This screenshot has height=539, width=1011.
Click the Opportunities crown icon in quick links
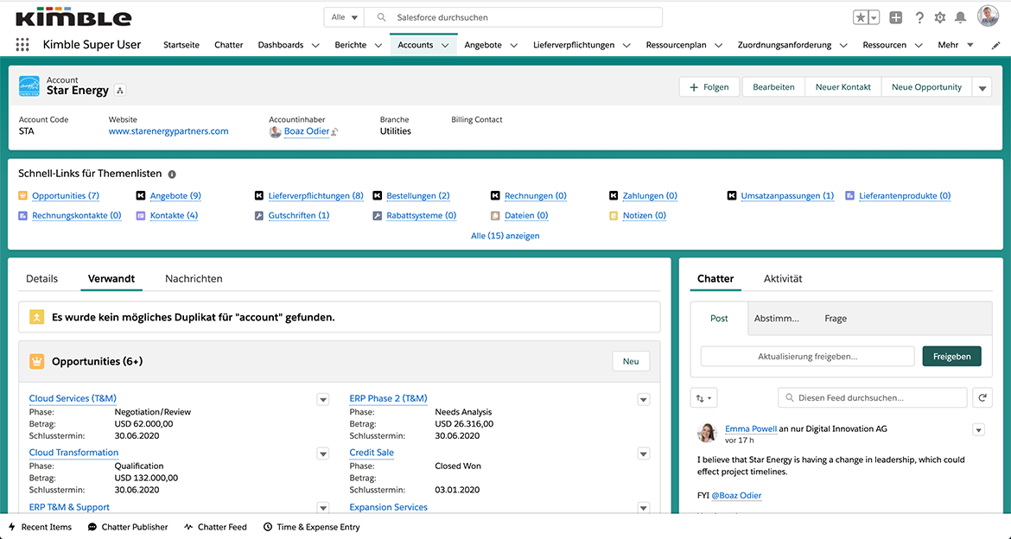pyautogui.click(x=22, y=195)
